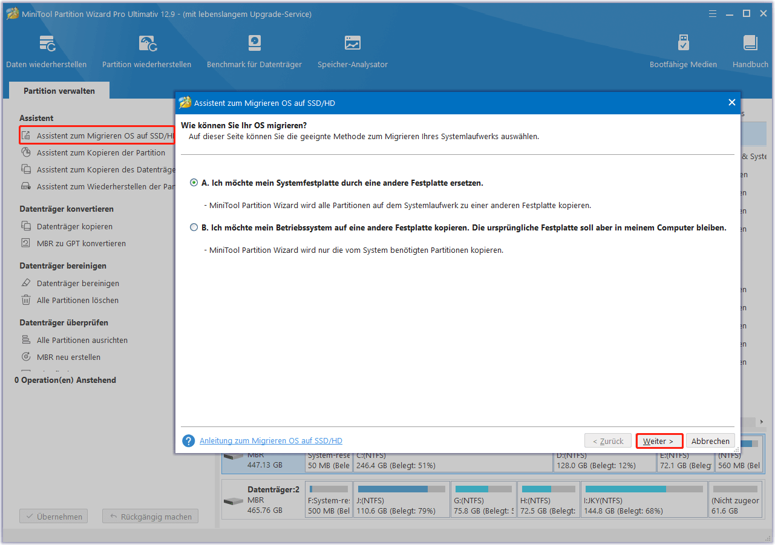Click the Migrieren OS wizard icon in the sidebar
The height and width of the screenshot is (545, 775).
tap(26, 135)
